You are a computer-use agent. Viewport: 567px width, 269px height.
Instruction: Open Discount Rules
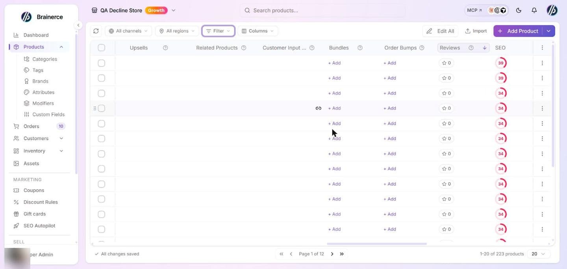[x=41, y=202]
